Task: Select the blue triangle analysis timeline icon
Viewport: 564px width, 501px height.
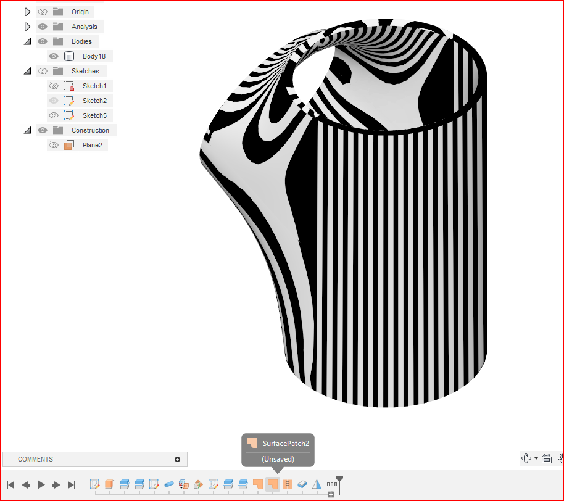Action: click(317, 484)
